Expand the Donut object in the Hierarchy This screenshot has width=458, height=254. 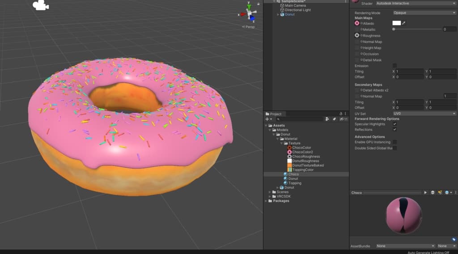click(278, 14)
